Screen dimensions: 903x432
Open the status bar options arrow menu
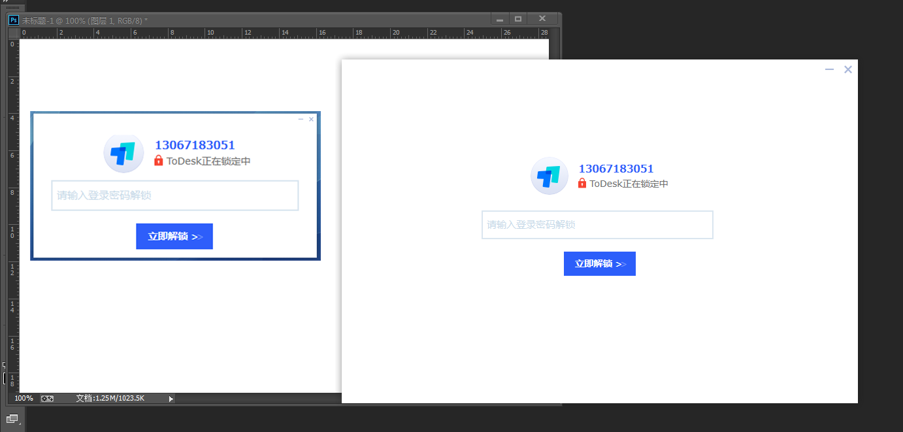pyautogui.click(x=171, y=399)
